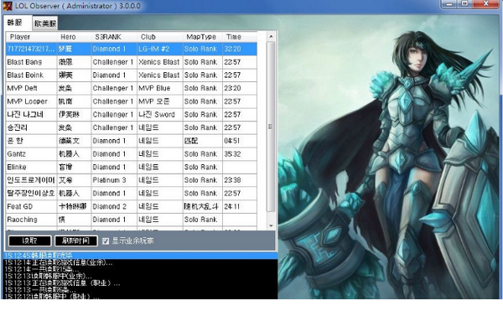Select the MVP Looper row
Screen dimensions: 503x311
click(132, 101)
